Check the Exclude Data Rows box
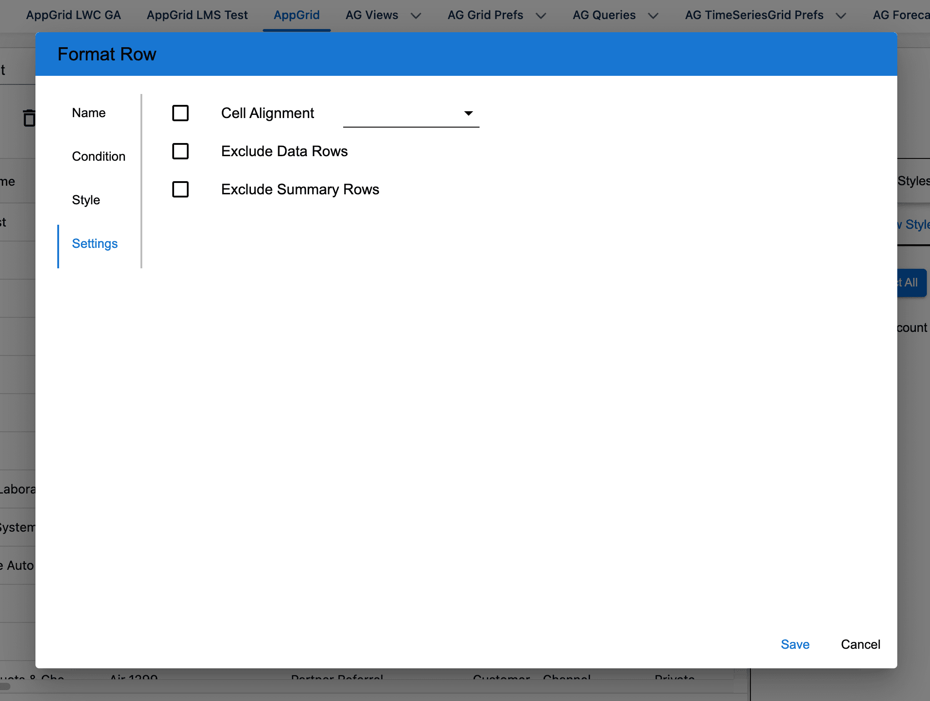The width and height of the screenshot is (930, 701). [x=180, y=151]
